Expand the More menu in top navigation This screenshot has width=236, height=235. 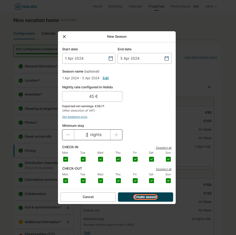(211, 6)
